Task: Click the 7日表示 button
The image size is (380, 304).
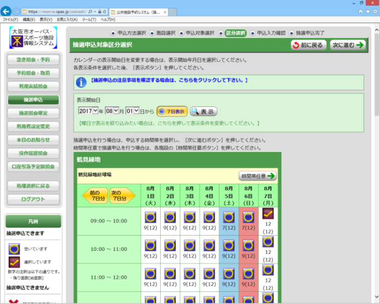Action: (172, 111)
